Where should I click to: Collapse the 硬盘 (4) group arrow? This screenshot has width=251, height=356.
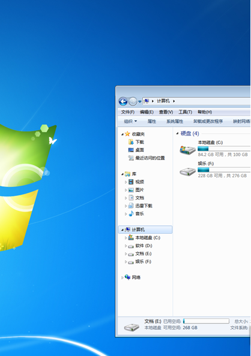pos(177,134)
